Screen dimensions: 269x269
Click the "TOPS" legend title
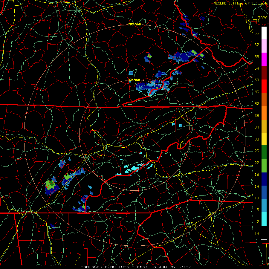click(x=263, y=18)
